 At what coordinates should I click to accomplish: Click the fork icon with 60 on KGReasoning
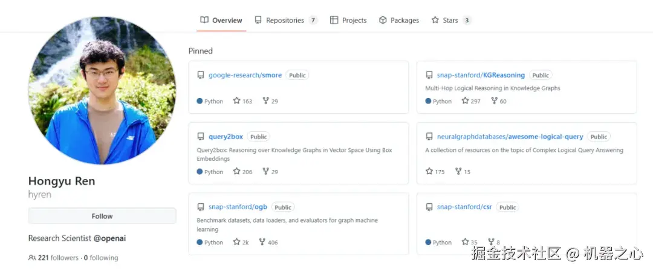pos(495,100)
